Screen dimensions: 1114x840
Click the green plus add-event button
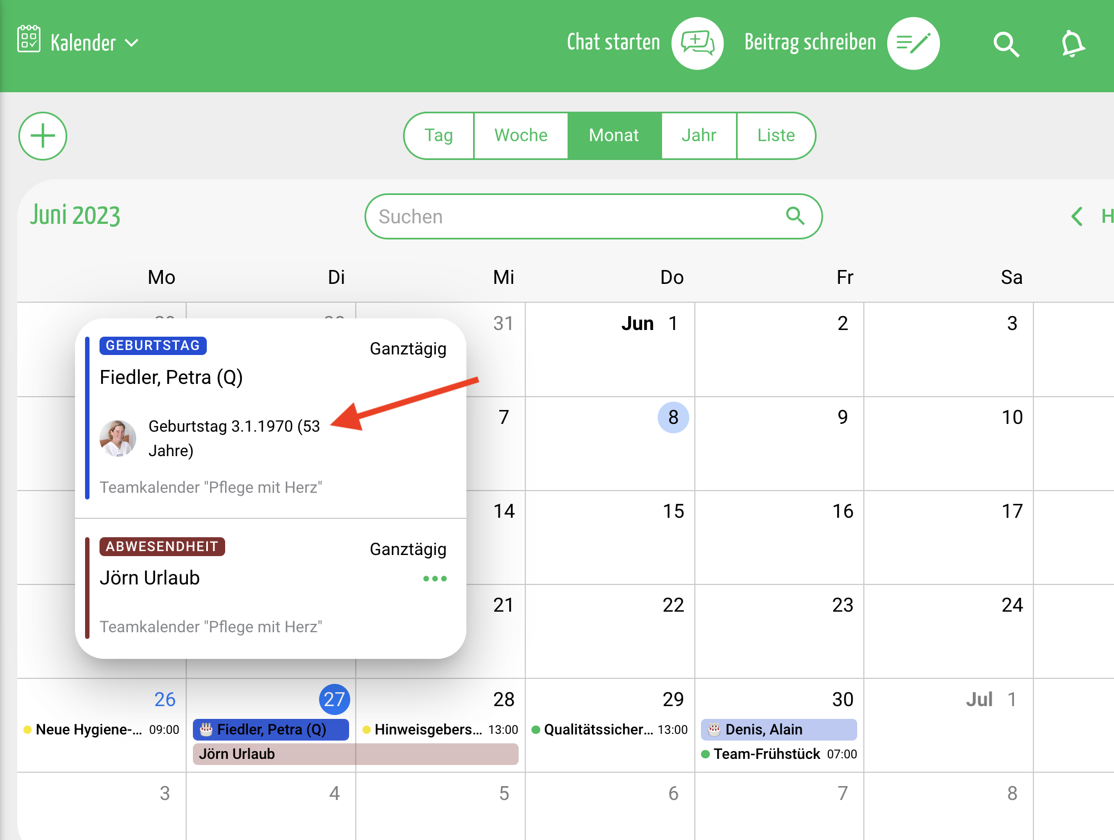click(x=43, y=136)
